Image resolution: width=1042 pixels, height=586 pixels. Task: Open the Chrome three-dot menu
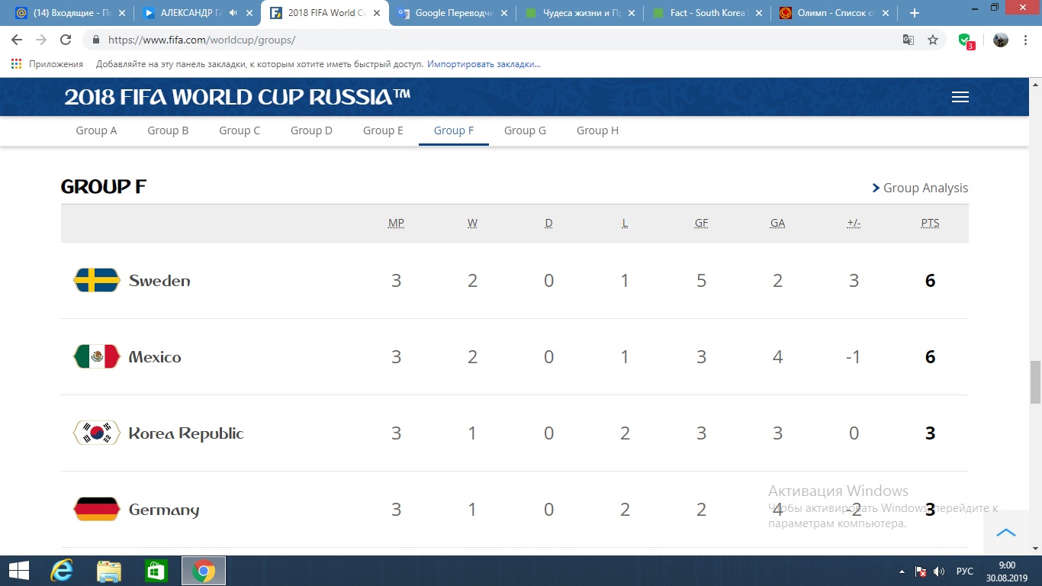click(1027, 40)
